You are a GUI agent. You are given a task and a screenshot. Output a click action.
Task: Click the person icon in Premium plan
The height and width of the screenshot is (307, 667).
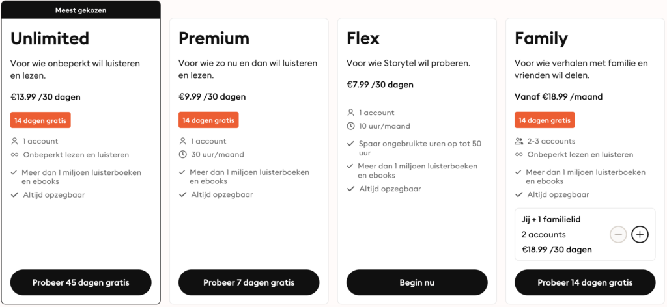pos(183,141)
